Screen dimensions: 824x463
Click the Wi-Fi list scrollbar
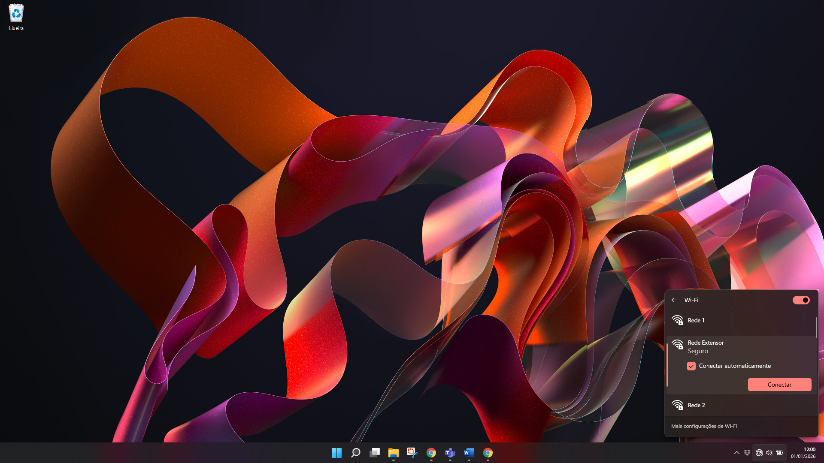pyautogui.click(x=816, y=328)
